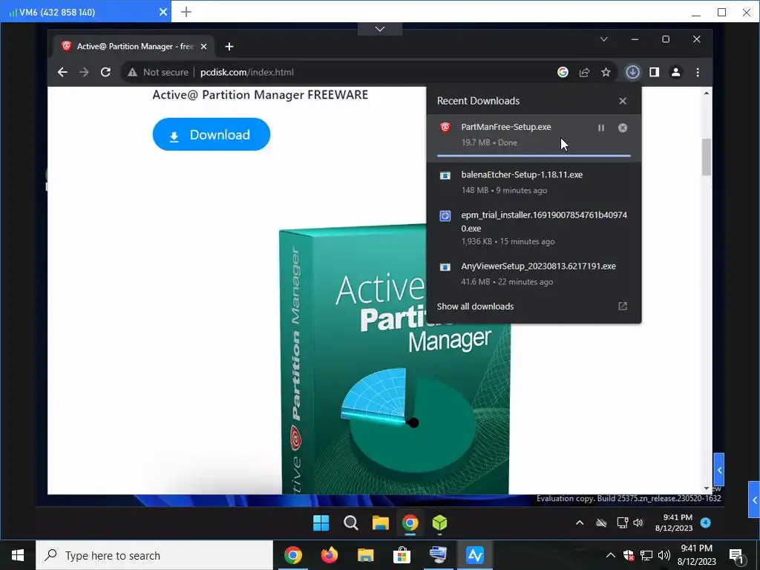Open Chrome tab search chevron
The height and width of the screenshot is (570, 760).
coord(604,39)
